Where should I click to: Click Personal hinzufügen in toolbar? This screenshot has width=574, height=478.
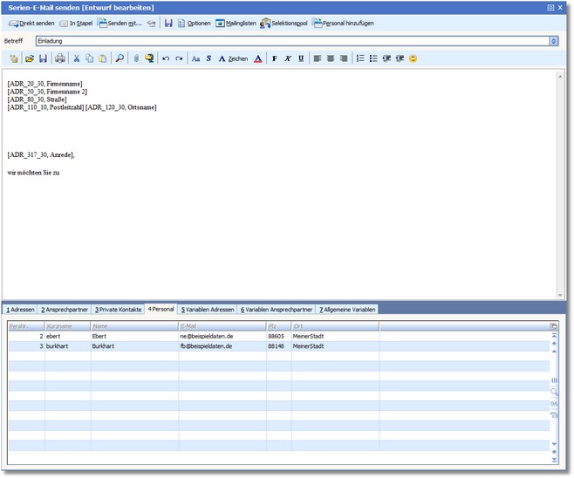[343, 23]
